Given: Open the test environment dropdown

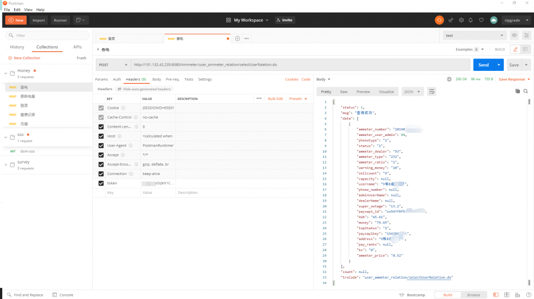Looking at the screenshot, I should 474,35.
